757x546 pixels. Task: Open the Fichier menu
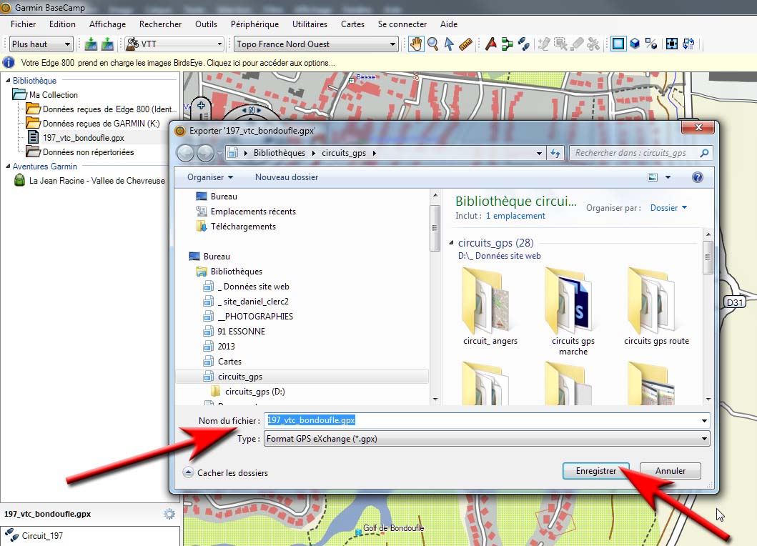coord(23,24)
